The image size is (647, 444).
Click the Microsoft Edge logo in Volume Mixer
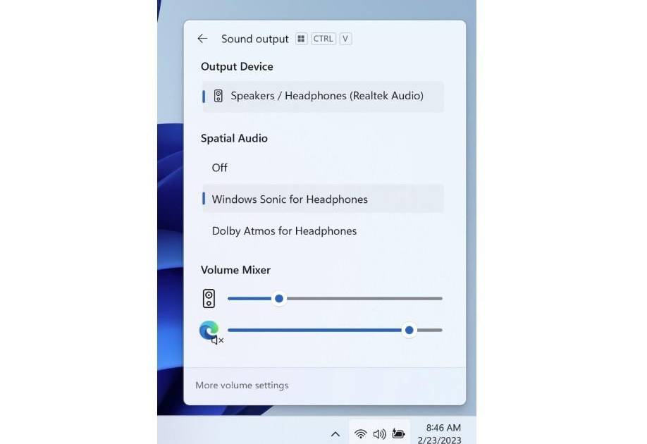208,329
